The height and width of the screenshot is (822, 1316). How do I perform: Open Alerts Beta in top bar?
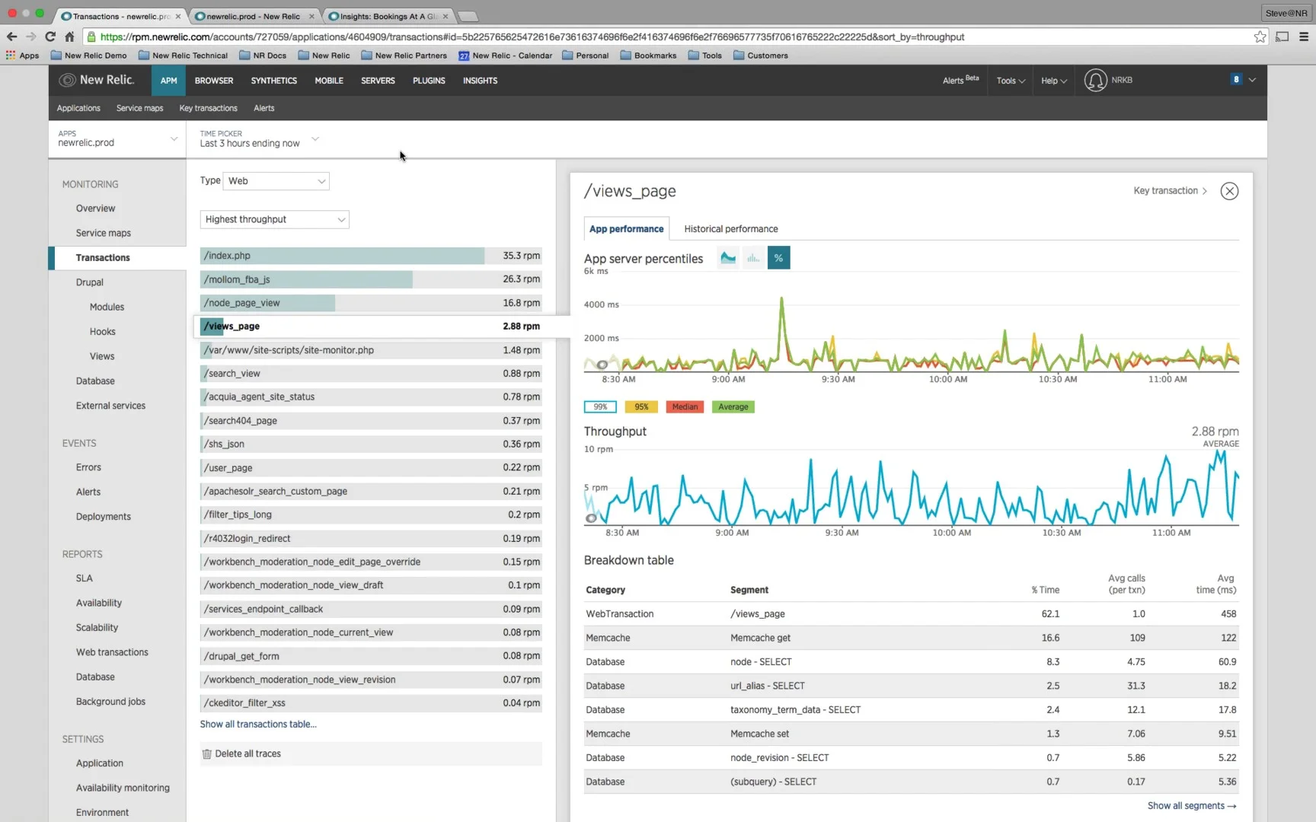click(x=960, y=80)
